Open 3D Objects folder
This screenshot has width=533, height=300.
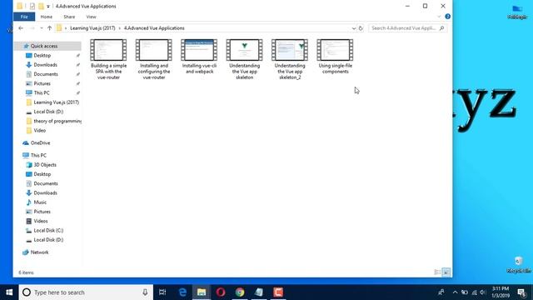pos(45,165)
